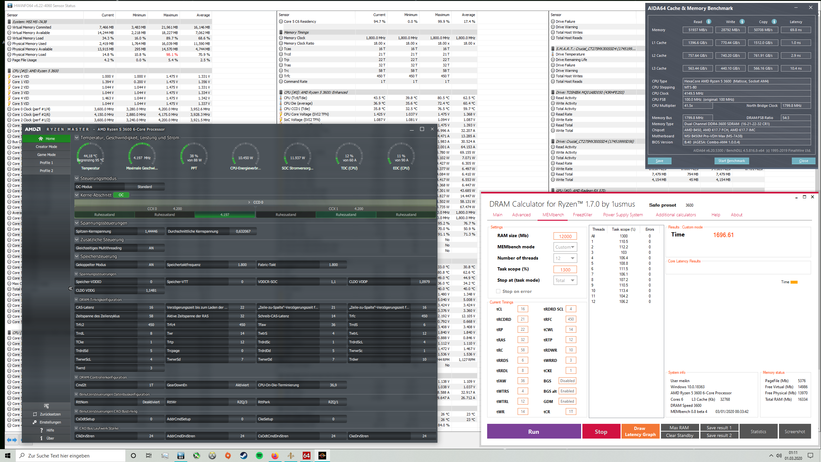Open Firefox from taskbar
The image size is (821, 462).
point(275,456)
